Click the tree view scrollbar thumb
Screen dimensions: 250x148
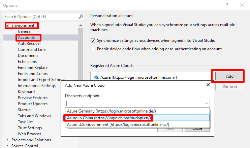(x=81, y=54)
